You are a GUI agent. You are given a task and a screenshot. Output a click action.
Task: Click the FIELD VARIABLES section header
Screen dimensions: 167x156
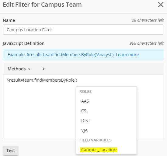[96, 140]
